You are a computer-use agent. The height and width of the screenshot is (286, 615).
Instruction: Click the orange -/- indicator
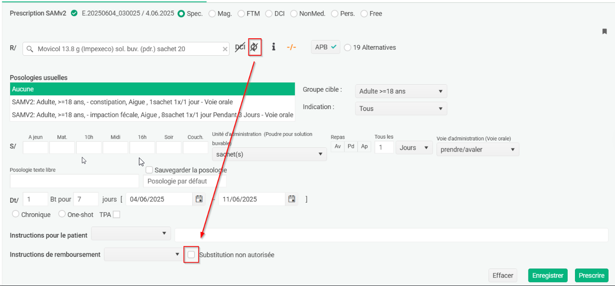[x=291, y=47]
